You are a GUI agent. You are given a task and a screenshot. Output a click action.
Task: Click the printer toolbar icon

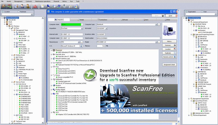point(54,6)
